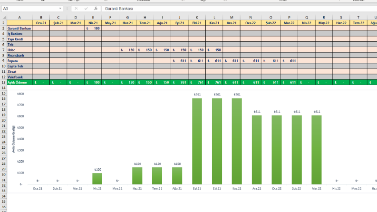Click the ₺800 vertical axis label
This screenshot has width=377, height=212.
20,94
